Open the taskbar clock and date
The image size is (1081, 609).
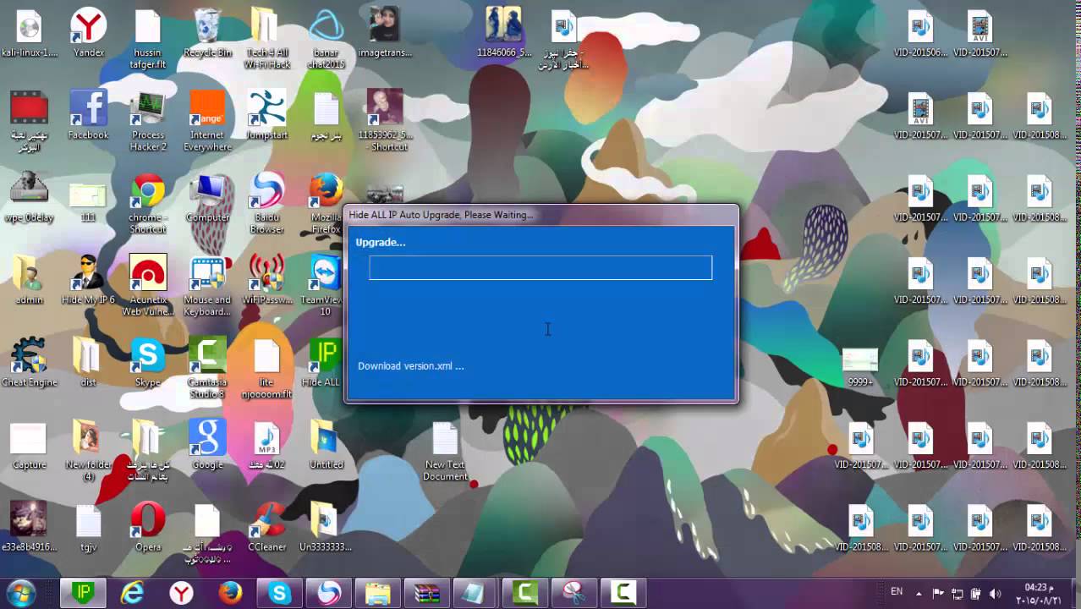[1037, 593]
